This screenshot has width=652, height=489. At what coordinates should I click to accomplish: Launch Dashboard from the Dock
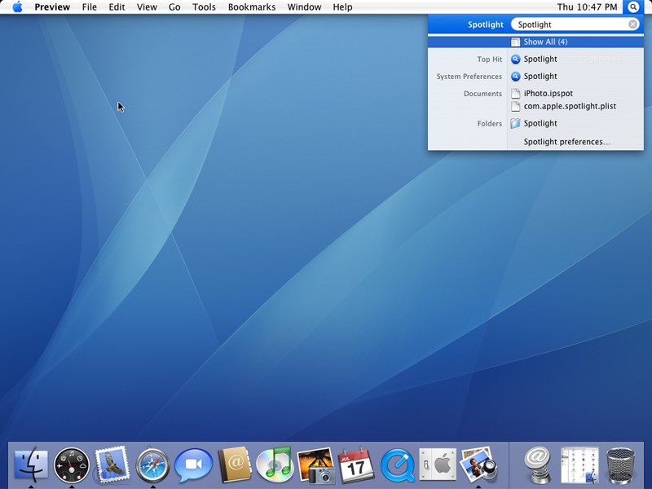click(72, 465)
